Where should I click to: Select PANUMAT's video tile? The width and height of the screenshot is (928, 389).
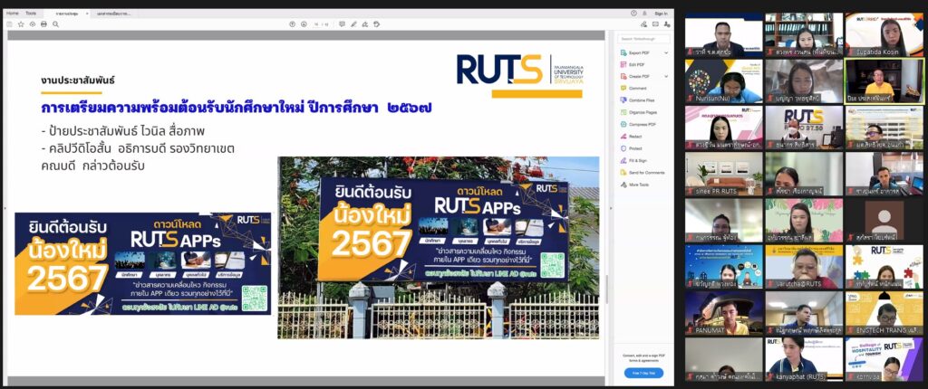tap(724, 313)
